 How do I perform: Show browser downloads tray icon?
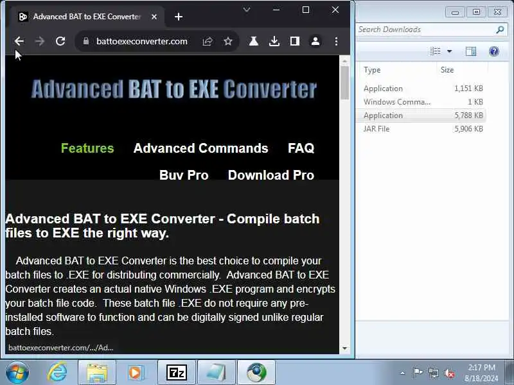[x=274, y=41]
